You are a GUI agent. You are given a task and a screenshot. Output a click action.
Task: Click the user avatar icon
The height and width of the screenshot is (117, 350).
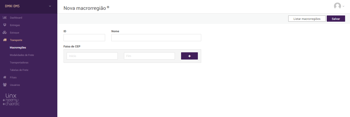337,6
